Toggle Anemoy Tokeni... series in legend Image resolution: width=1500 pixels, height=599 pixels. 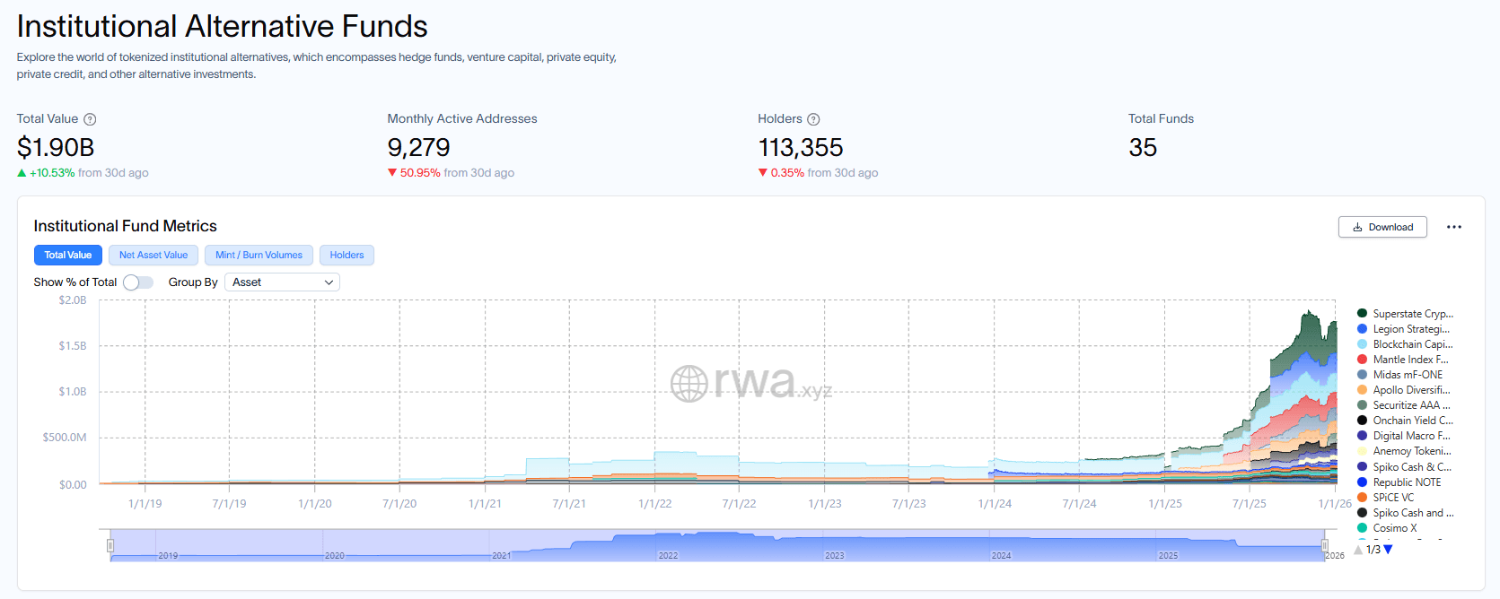[x=1404, y=451]
